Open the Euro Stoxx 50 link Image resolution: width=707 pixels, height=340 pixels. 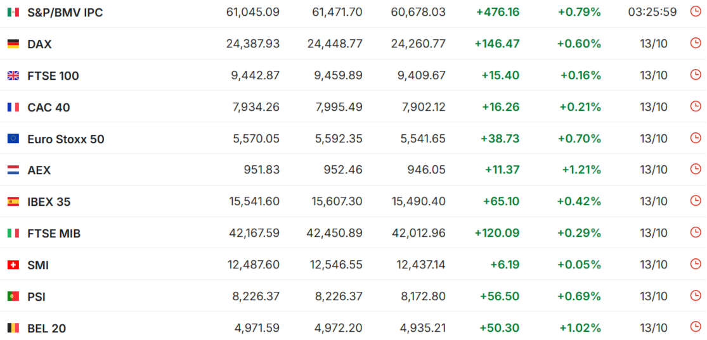66,139
